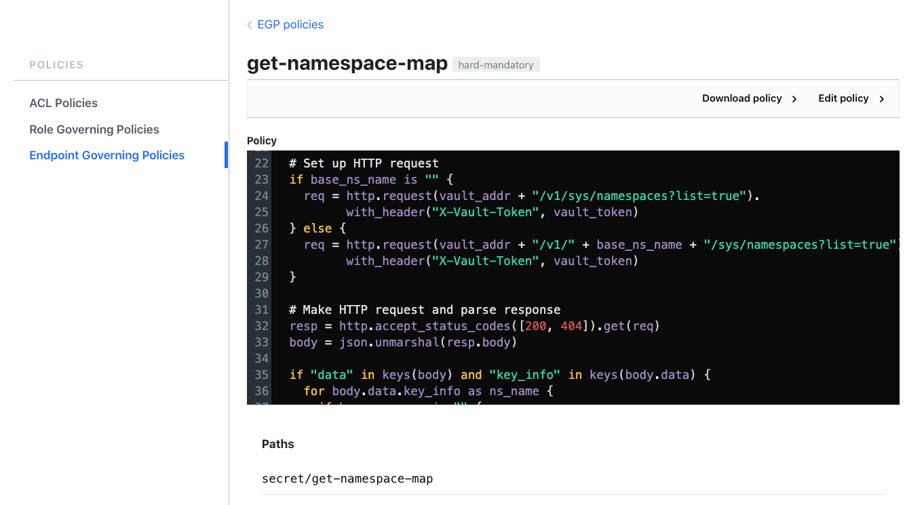Viewport: 905px width, 505px height.
Task: Click line 32 with accept_status_codes call
Action: [474, 326]
